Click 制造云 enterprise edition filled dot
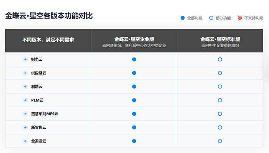Image resolution: width=269 pixels, height=153 pixels. coord(134,86)
